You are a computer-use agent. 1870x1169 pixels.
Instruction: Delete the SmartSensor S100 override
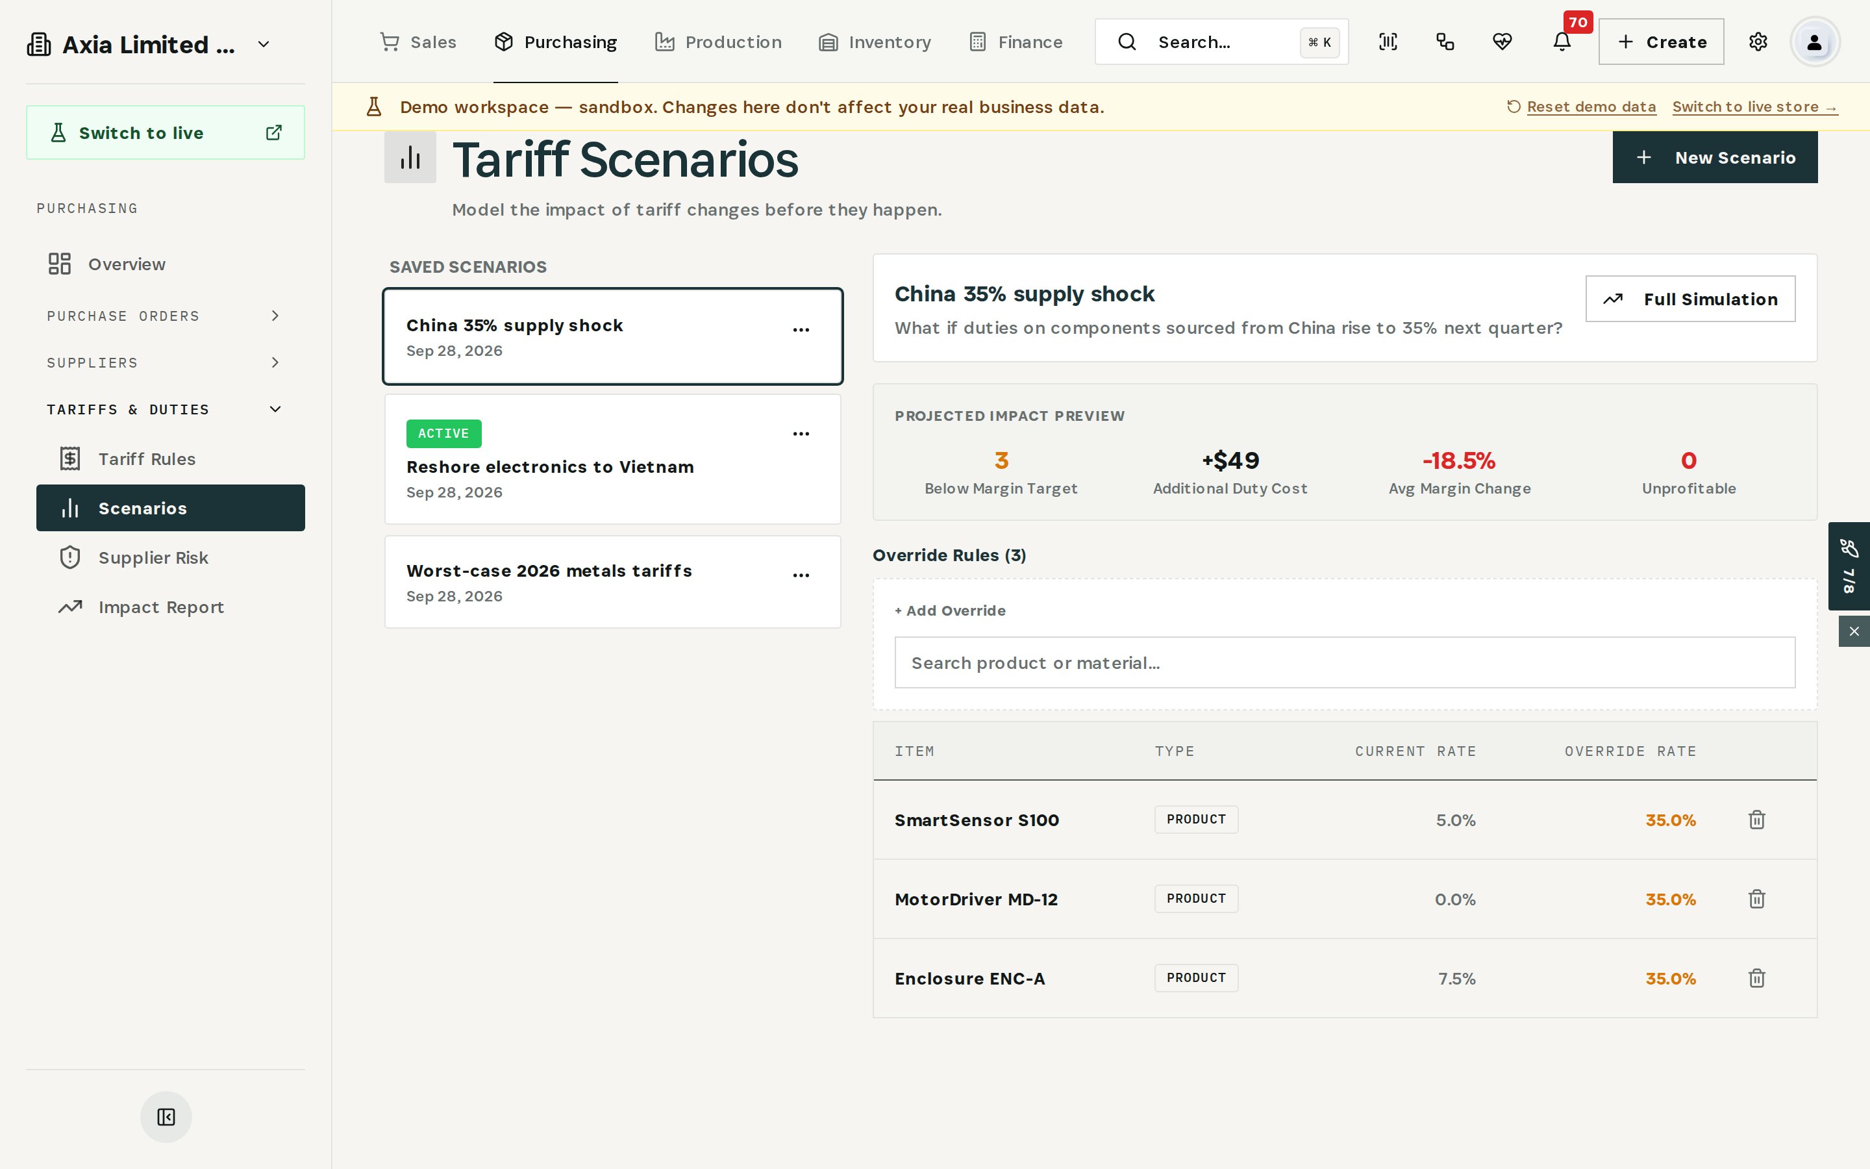point(1756,820)
